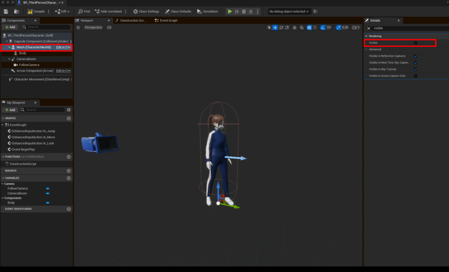Screen dimensions: 449x272
Task: Click the Compile button
Action: click(36, 11)
